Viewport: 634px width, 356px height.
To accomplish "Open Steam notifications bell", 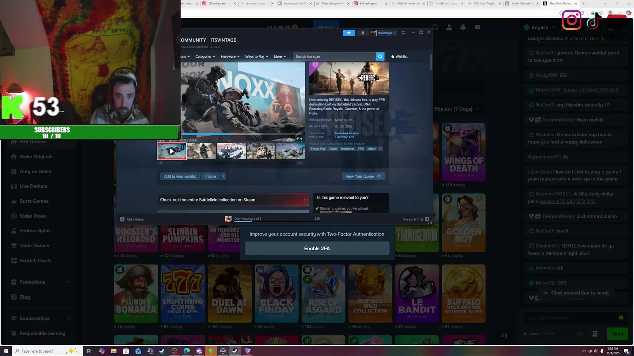I will click(x=362, y=33).
